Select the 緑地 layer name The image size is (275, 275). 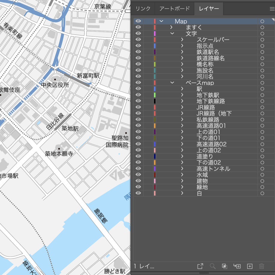coord(202,187)
